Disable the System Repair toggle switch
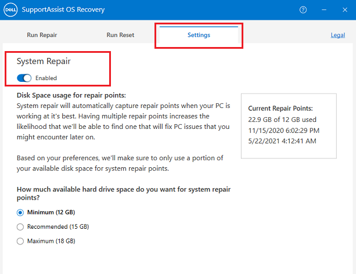 pyautogui.click(x=24, y=78)
